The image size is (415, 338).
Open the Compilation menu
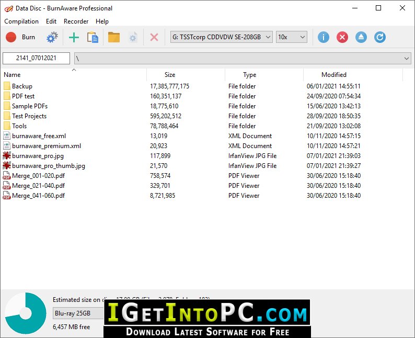[21, 21]
